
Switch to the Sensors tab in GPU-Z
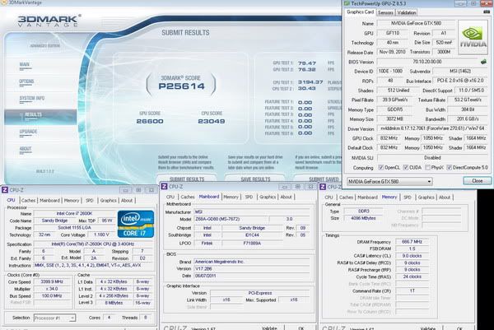pos(385,12)
